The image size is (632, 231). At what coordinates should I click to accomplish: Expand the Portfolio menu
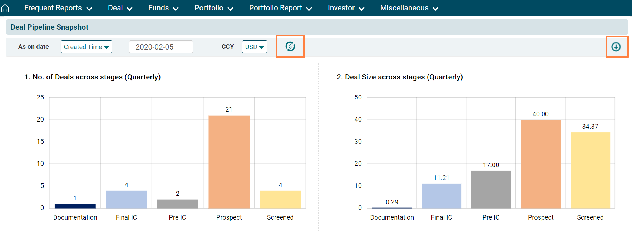pyautogui.click(x=213, y=8)
